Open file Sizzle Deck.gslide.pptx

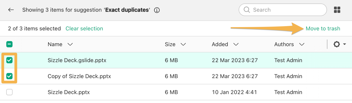click(77, 60)
